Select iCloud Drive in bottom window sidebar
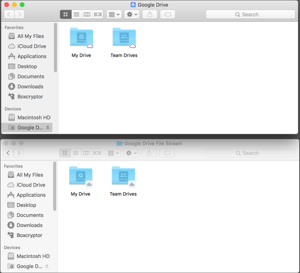The image size is (300, 273). click(26, 185)
